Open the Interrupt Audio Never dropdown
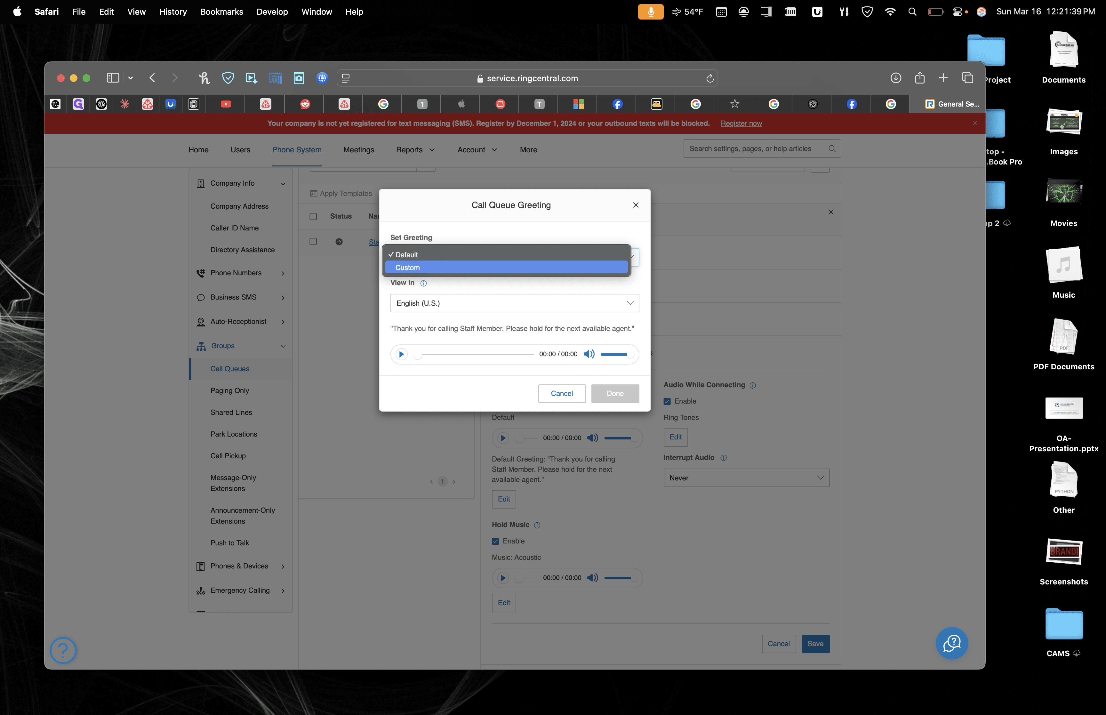The height and width of the screenshot is (715, 1106). pos(746,478)
